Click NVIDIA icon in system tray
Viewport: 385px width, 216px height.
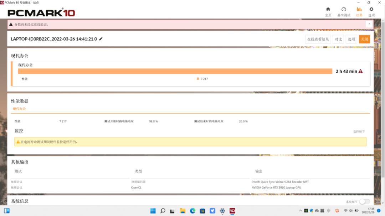(306, 211)
